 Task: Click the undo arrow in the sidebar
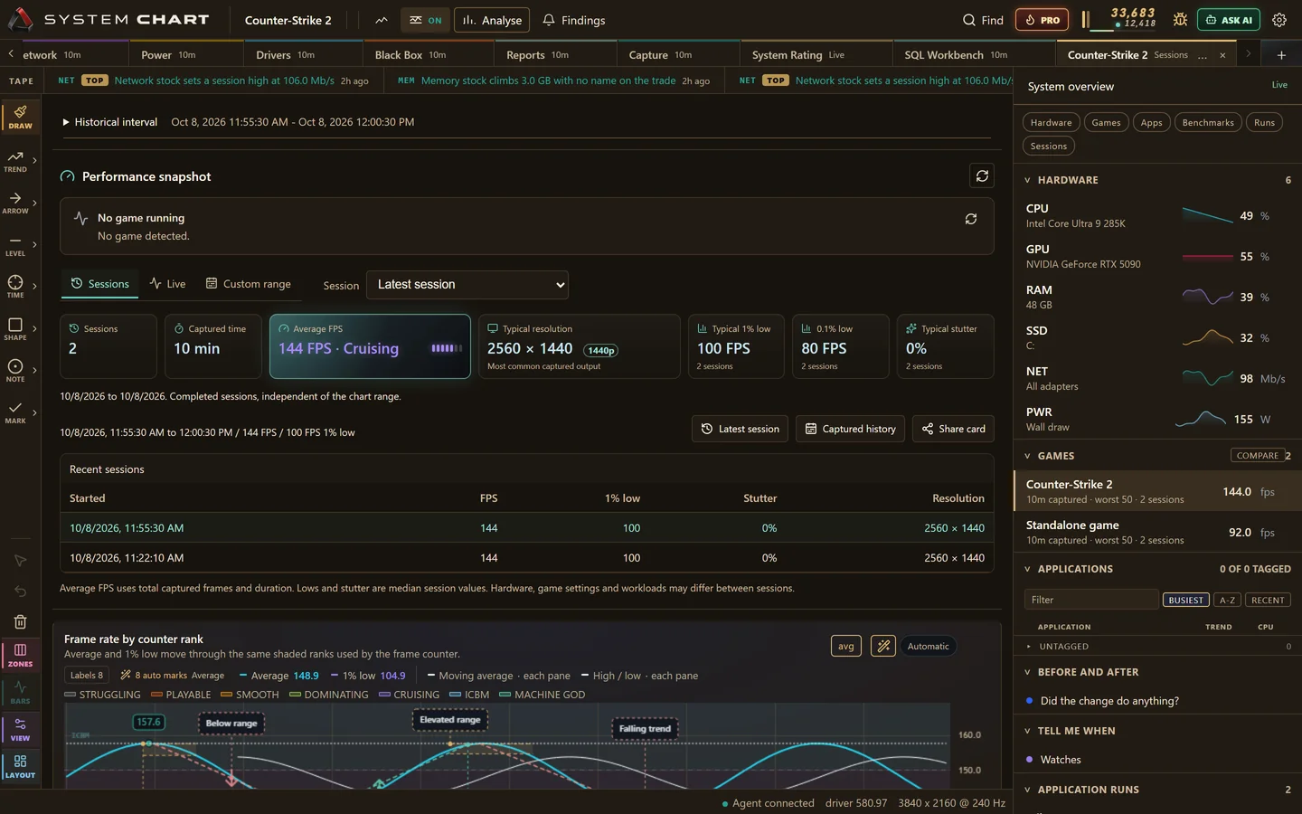pos(20,592)
